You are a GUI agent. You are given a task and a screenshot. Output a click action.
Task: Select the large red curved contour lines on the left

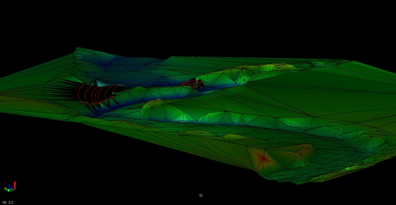pyautogui.click(x=96, y=94)
